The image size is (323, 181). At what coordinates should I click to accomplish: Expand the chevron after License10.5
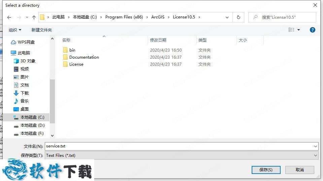pos(199,17)
